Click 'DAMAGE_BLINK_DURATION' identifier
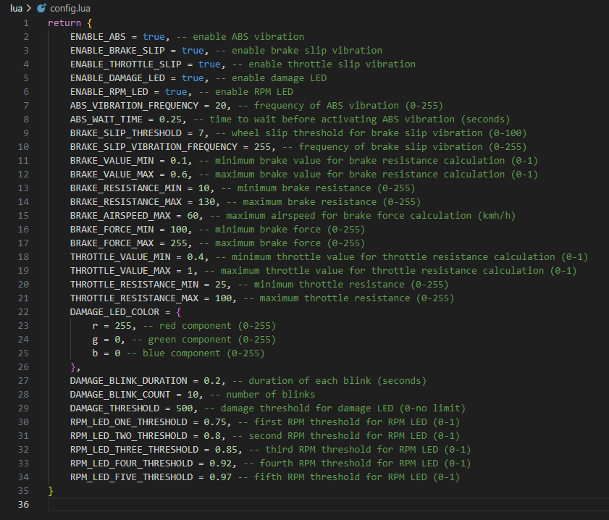 129,381
